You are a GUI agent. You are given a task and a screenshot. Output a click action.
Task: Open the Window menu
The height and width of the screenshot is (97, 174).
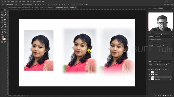click(39, 2)
